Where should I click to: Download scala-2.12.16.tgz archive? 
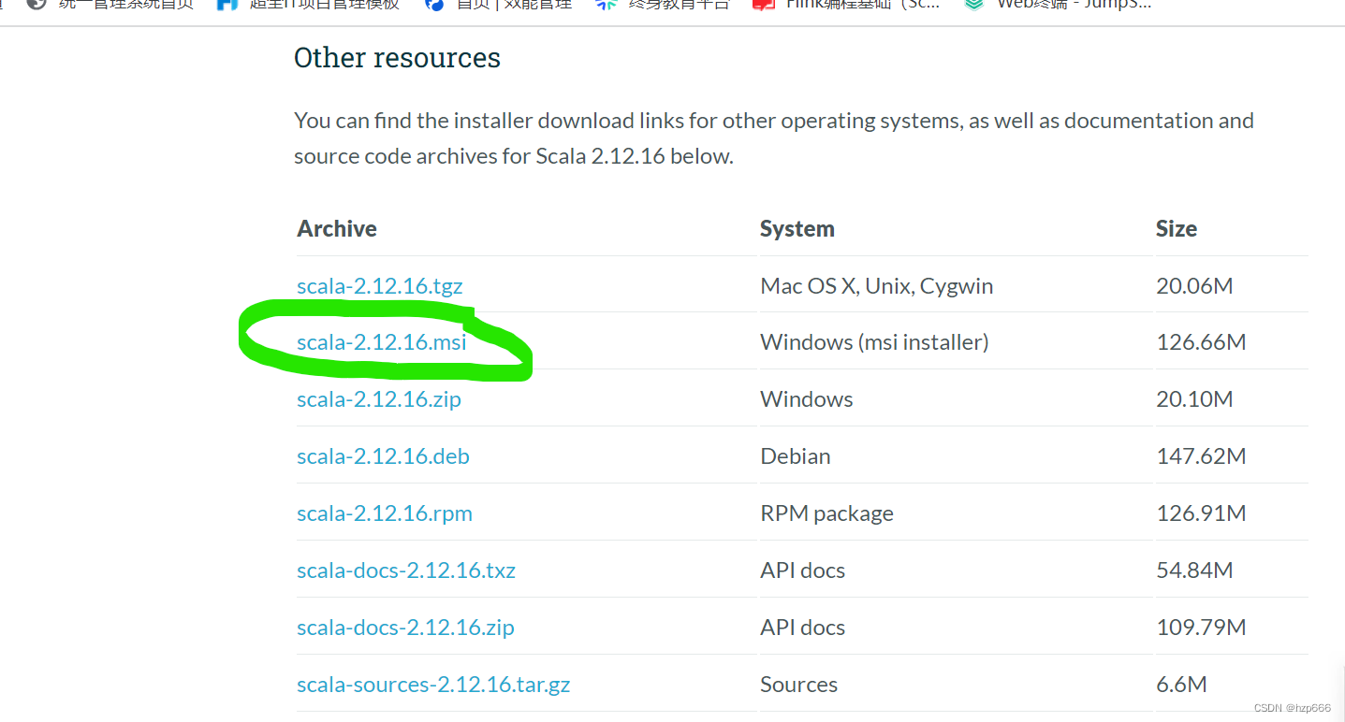tap(380, 285)
